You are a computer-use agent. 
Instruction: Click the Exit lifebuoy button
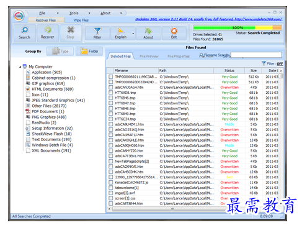tap(174, 33)
